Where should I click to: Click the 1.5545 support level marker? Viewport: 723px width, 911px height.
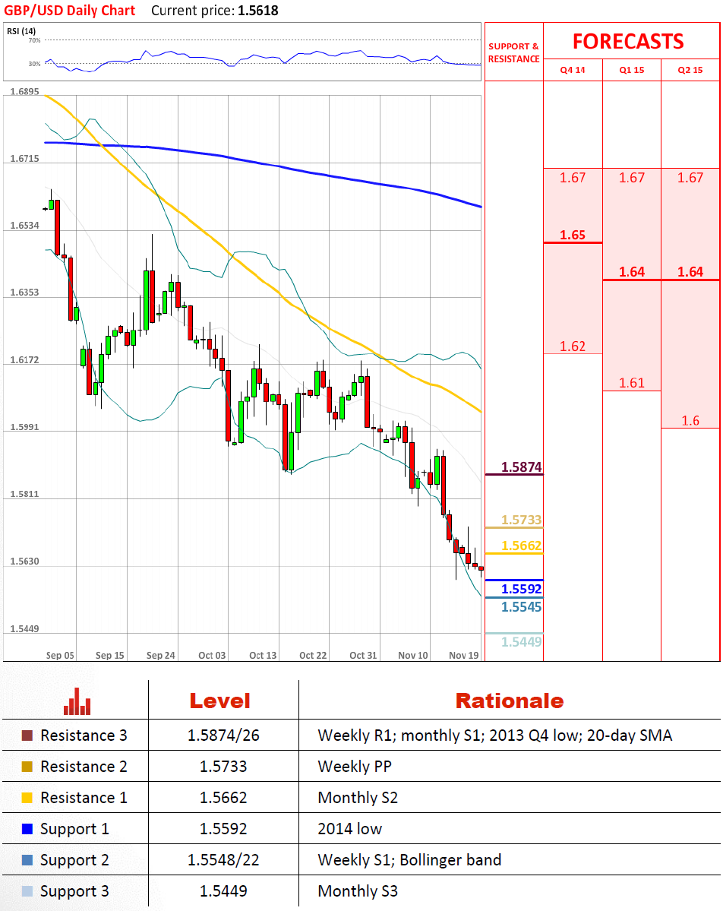click(522, 607)
